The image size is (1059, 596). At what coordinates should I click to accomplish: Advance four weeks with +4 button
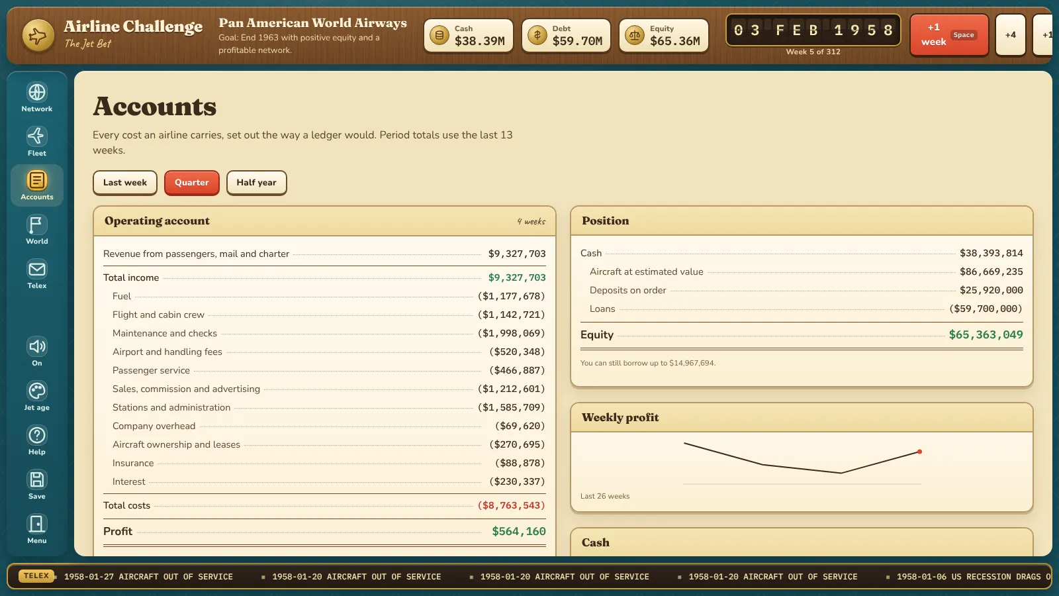[1011, 35]
